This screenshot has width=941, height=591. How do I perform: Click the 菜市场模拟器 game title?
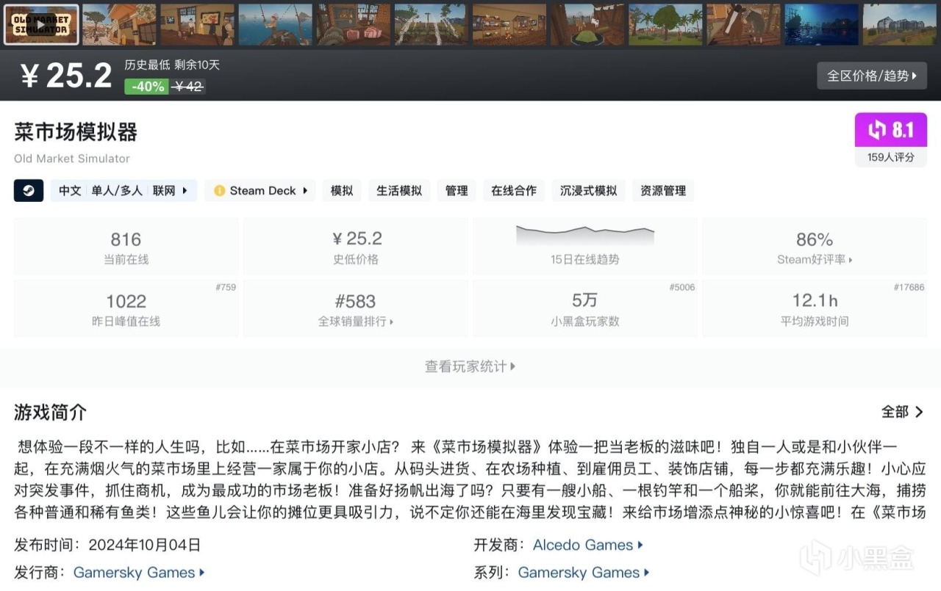pos(76,132)
